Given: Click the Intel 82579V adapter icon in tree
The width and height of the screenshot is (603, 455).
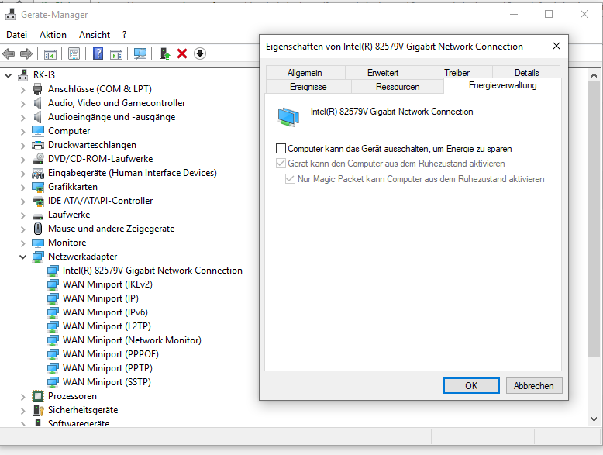Looking at the screenshot, I should pos(53,271).
